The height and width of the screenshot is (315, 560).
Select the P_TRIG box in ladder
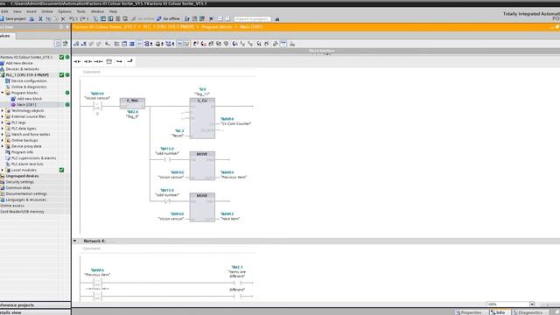(x=132, y=103)
